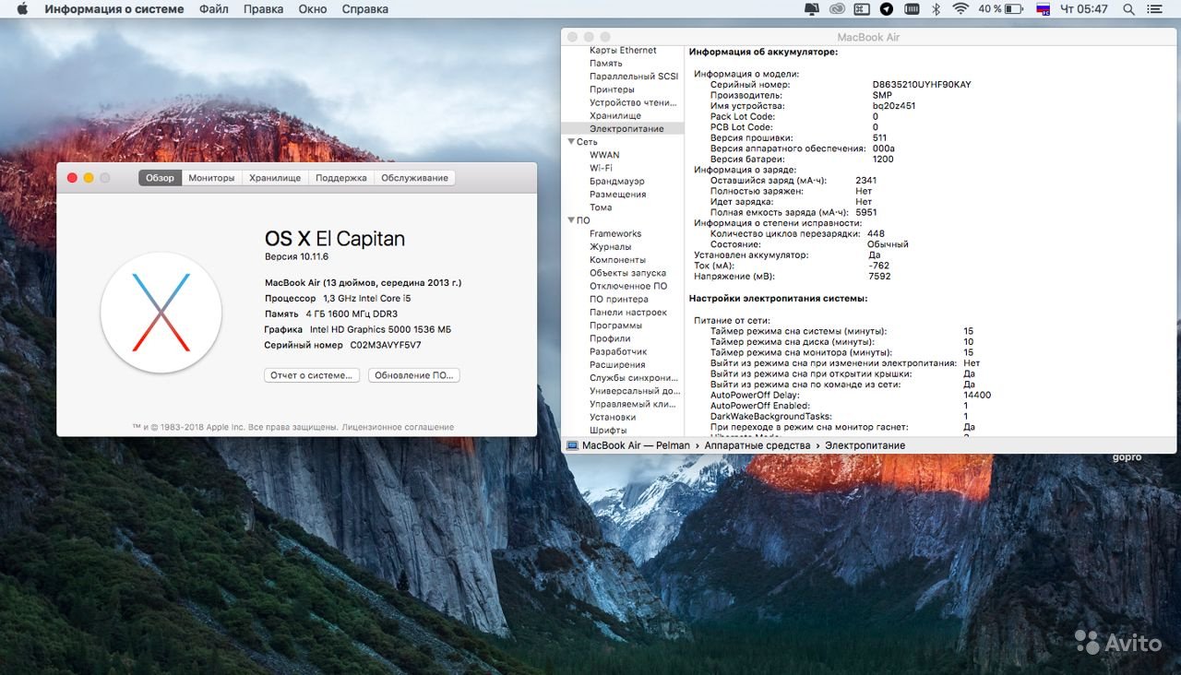Select "Объекты запуска" in the sidebar
Image resolution: width=1181 pixels, height=675 pixels.
pyautogui.click(x=627, y=273)
